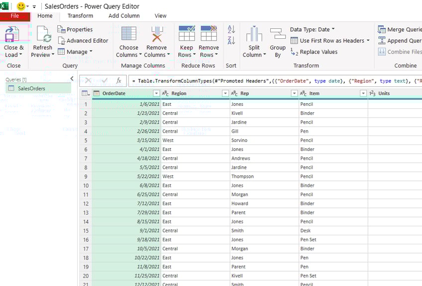Click Region column ABC type icon

click(x=165, y=93)
